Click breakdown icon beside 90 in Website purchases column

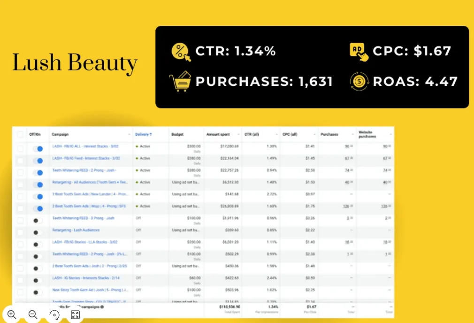coord(390,146)
